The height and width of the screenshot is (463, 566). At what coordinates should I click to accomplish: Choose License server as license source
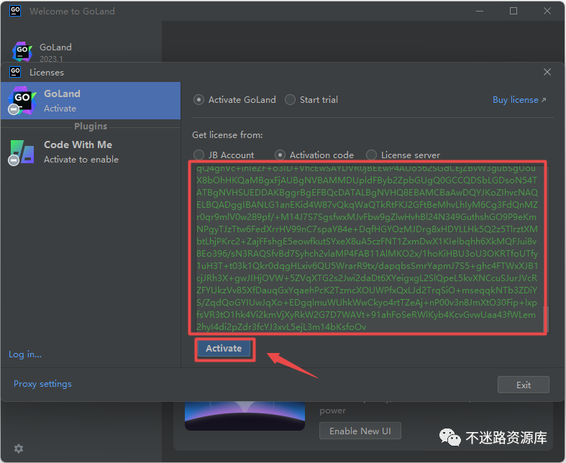tap(371, 155)
